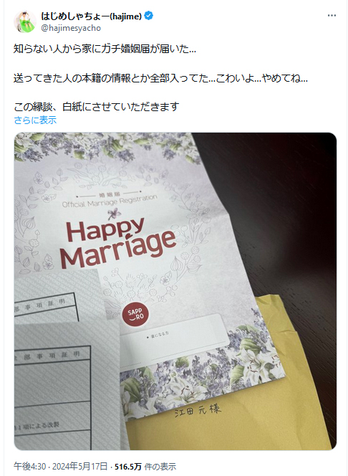Open hajime's round profile avatar
The image size is (348, 476).
click(25, 22)
